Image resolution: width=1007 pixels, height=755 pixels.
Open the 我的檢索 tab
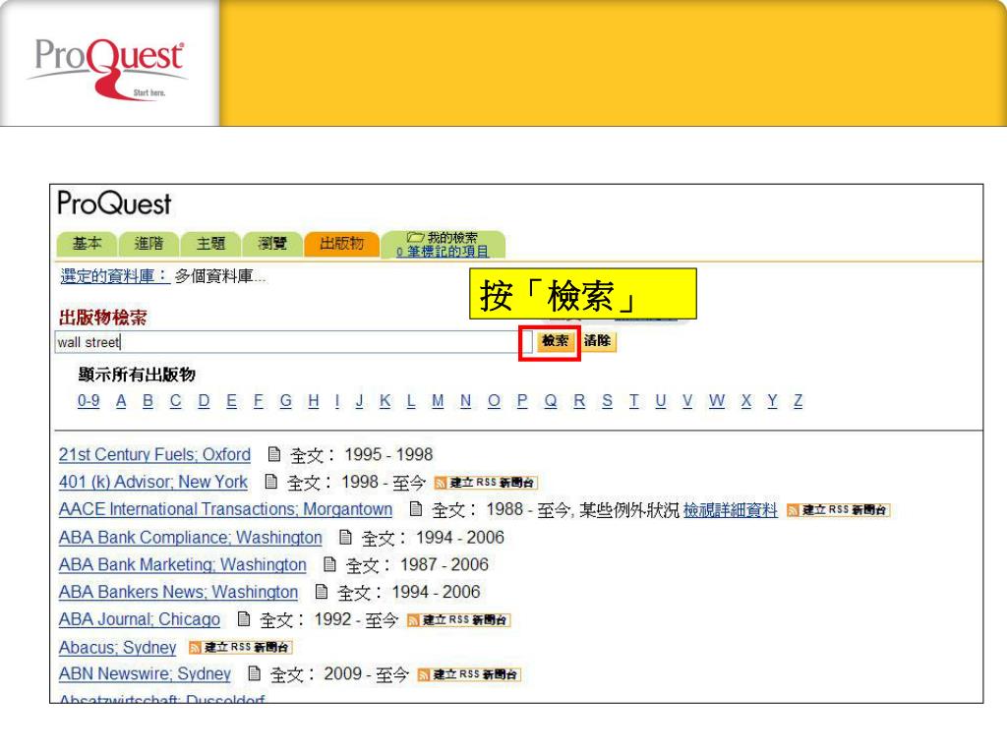(x=444, y=245)
